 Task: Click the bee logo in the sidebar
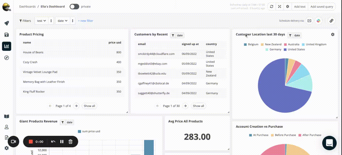click(6, 7)
